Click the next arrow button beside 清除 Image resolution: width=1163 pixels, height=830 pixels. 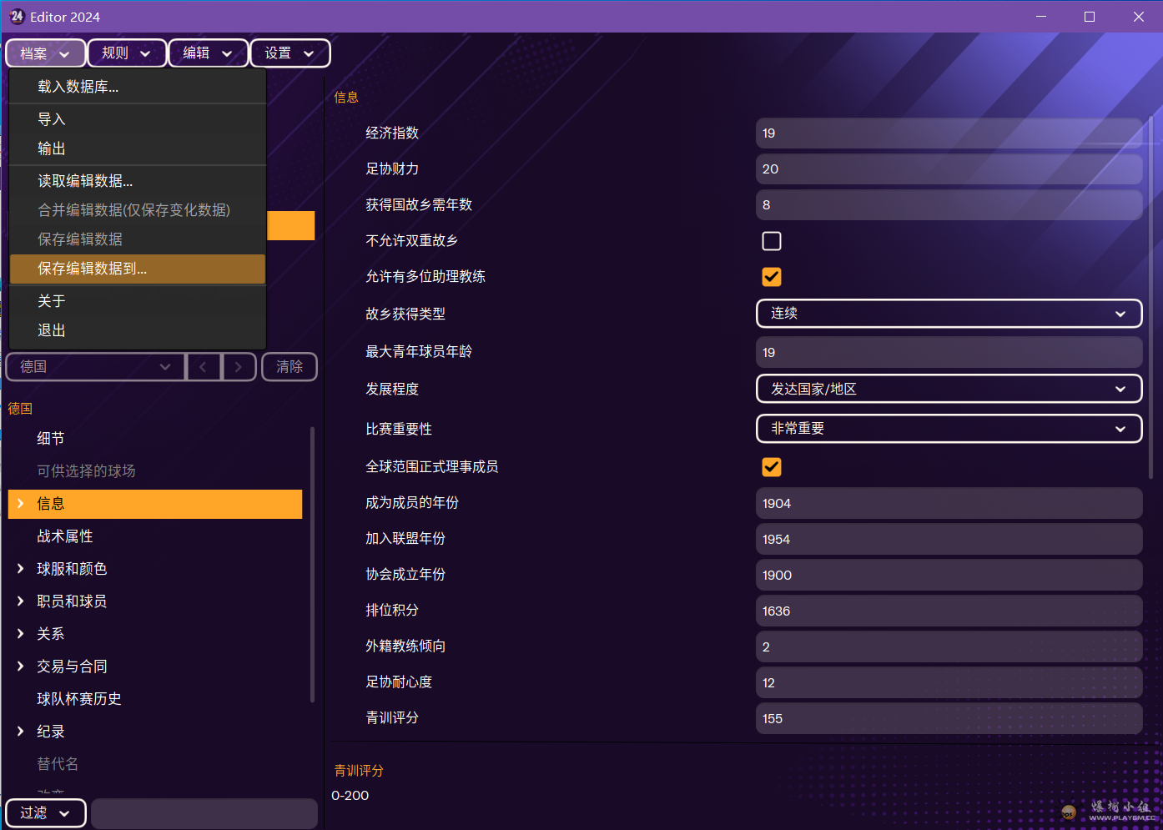tap(239, 367)
